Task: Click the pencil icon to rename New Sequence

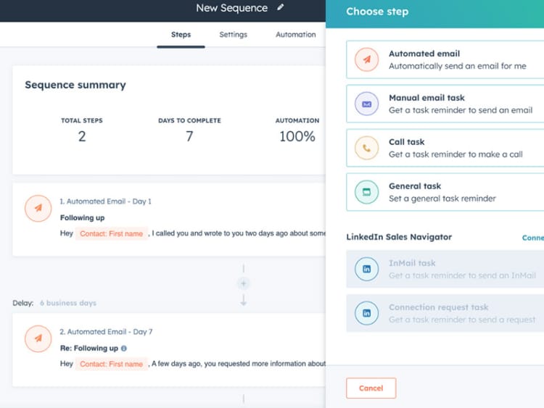Action: (x=280, y=7)
